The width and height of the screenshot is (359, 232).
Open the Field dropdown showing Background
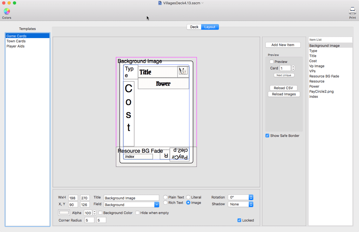pyautogui.click(x=157, y=205)
